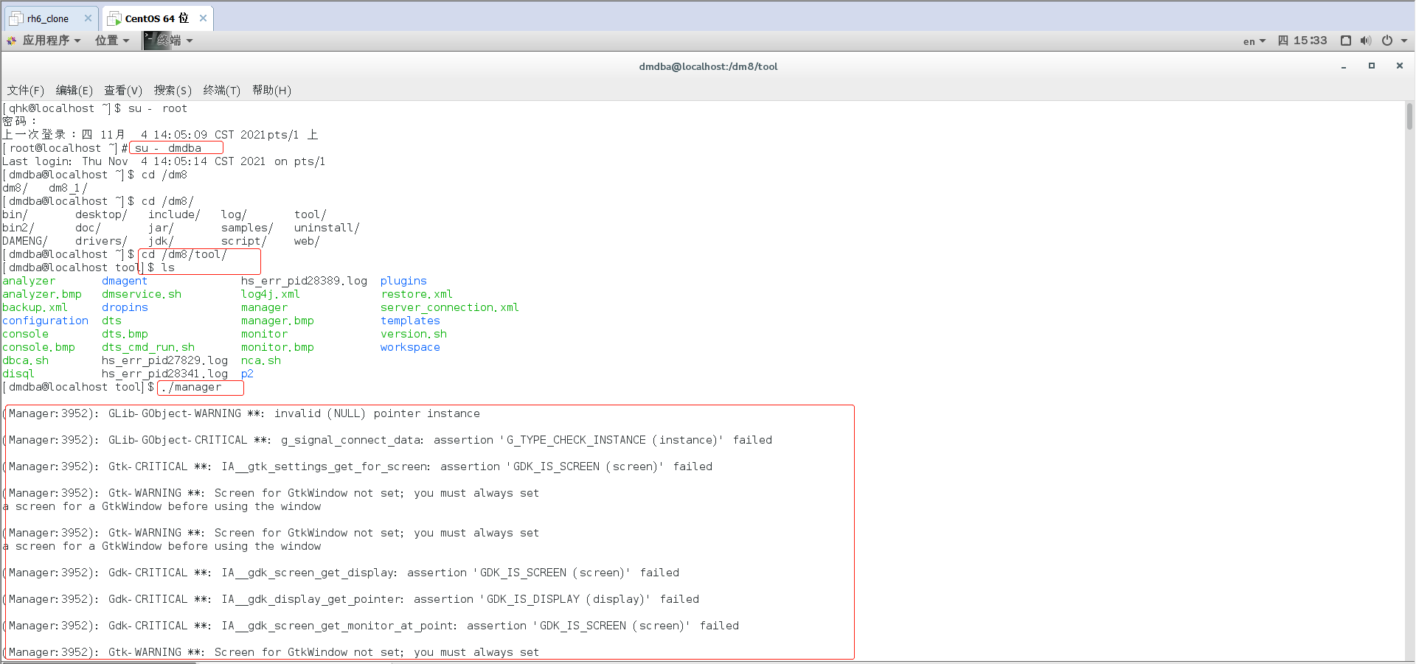Click the accessibility/display icon in system tray
Screen dimensions: 1416x664
click(x=1346, y=41)
